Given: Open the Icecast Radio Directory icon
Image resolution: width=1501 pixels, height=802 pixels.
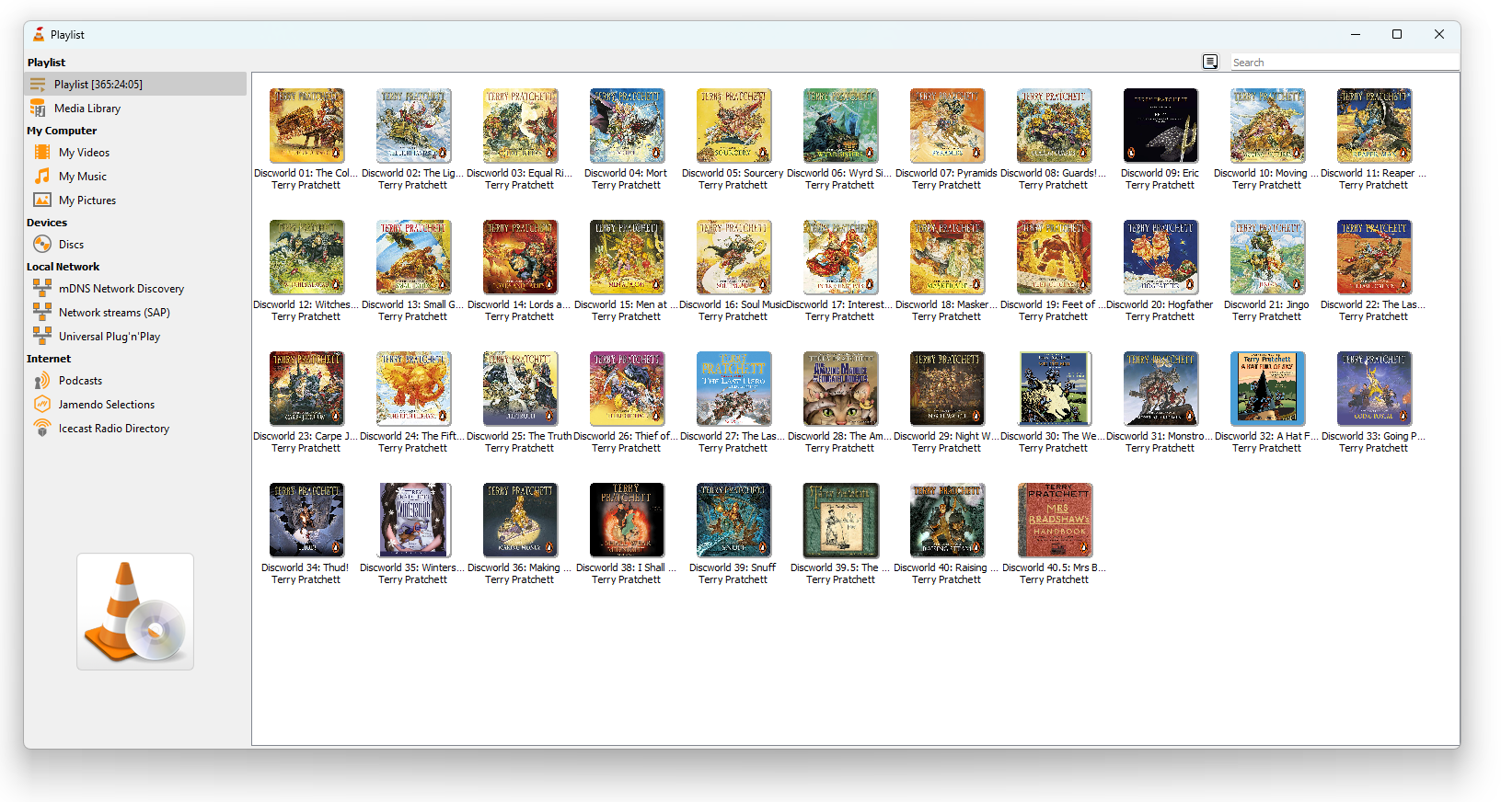Looking at the screenshot, I should coord(42,428).
